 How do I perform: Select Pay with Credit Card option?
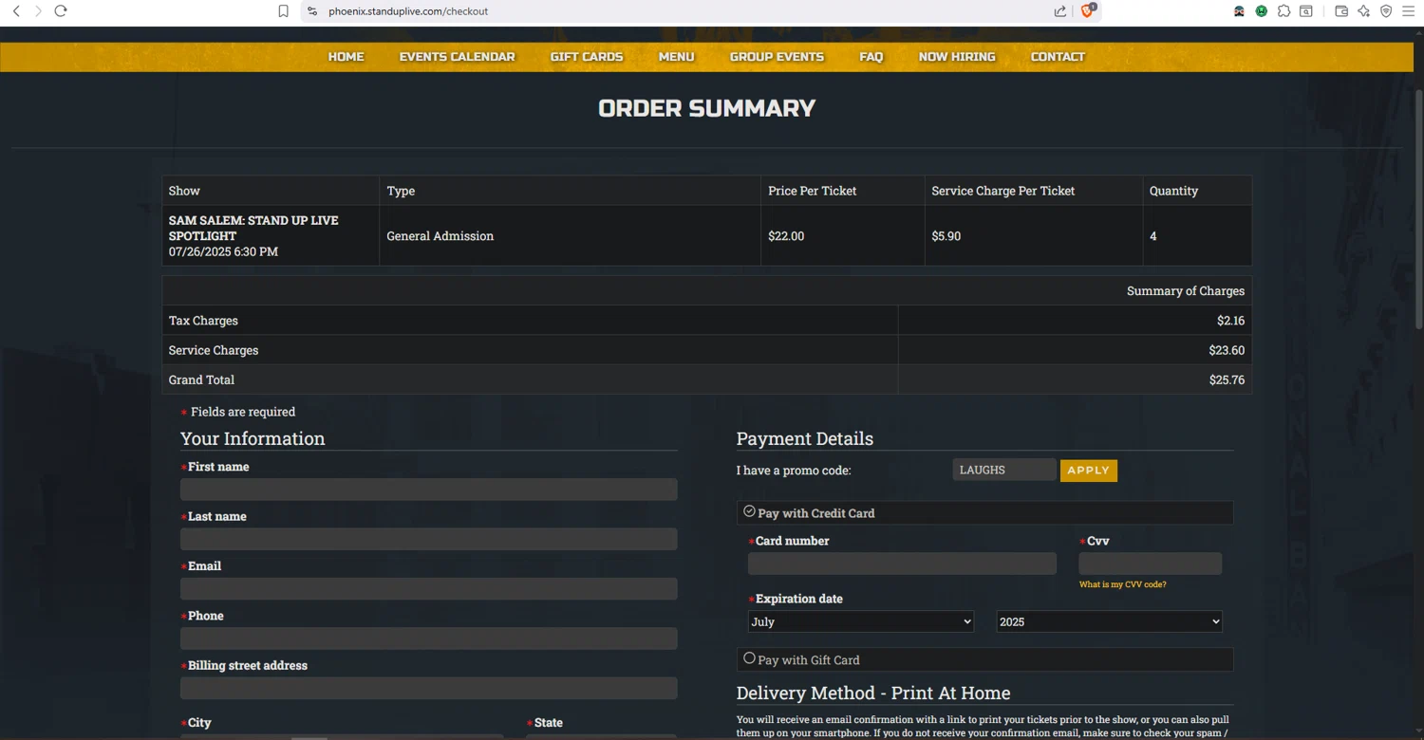click(x=749, y=511)
